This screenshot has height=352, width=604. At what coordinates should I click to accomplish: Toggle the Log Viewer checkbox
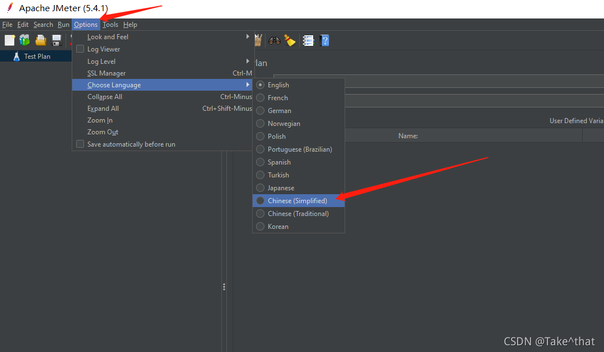click(x=80, y=49)
